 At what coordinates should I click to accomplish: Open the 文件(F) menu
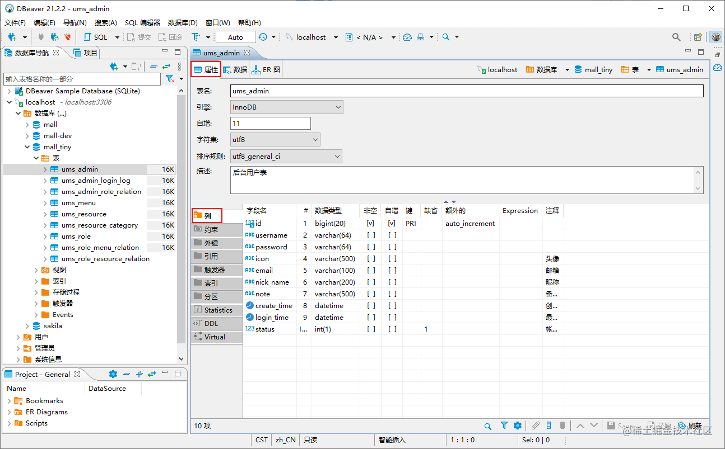point(15,23)
